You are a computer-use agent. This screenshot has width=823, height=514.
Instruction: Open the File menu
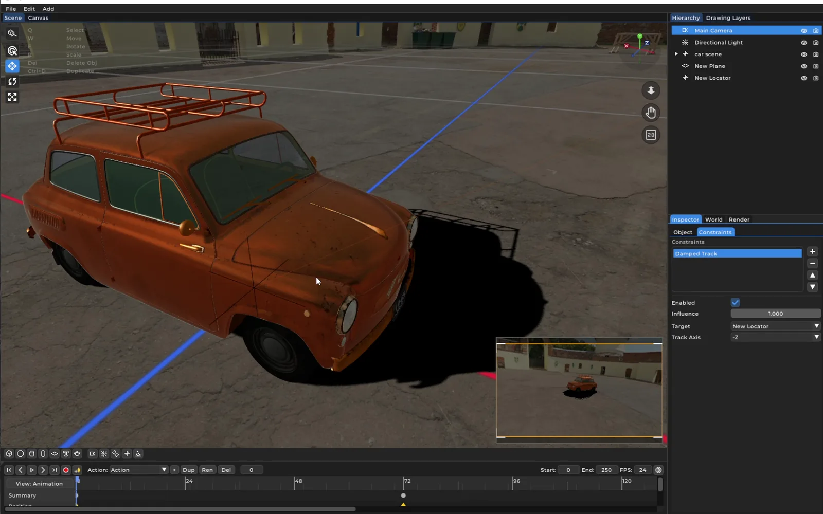(x=11, y=9)
